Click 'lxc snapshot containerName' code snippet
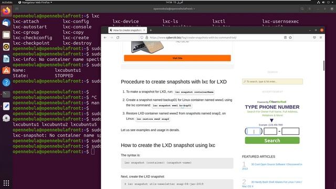Screen dimensions: 336x189 coord(194,92)
